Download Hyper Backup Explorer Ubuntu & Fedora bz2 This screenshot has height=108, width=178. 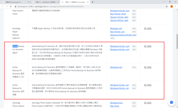pyautogui.click(x=123, y=35)
